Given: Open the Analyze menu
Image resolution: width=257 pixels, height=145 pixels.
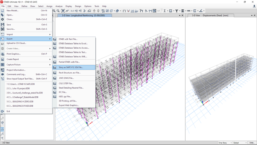Looking at the screenshot, I should (59, 6).
